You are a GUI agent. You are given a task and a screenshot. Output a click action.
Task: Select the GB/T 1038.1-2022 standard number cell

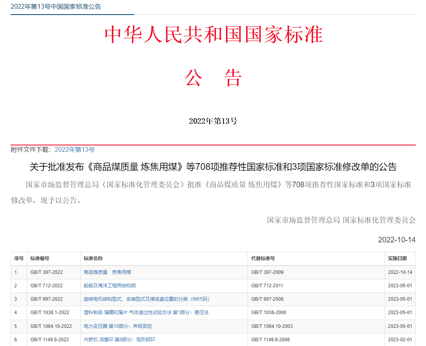click(x=54, y=313)
